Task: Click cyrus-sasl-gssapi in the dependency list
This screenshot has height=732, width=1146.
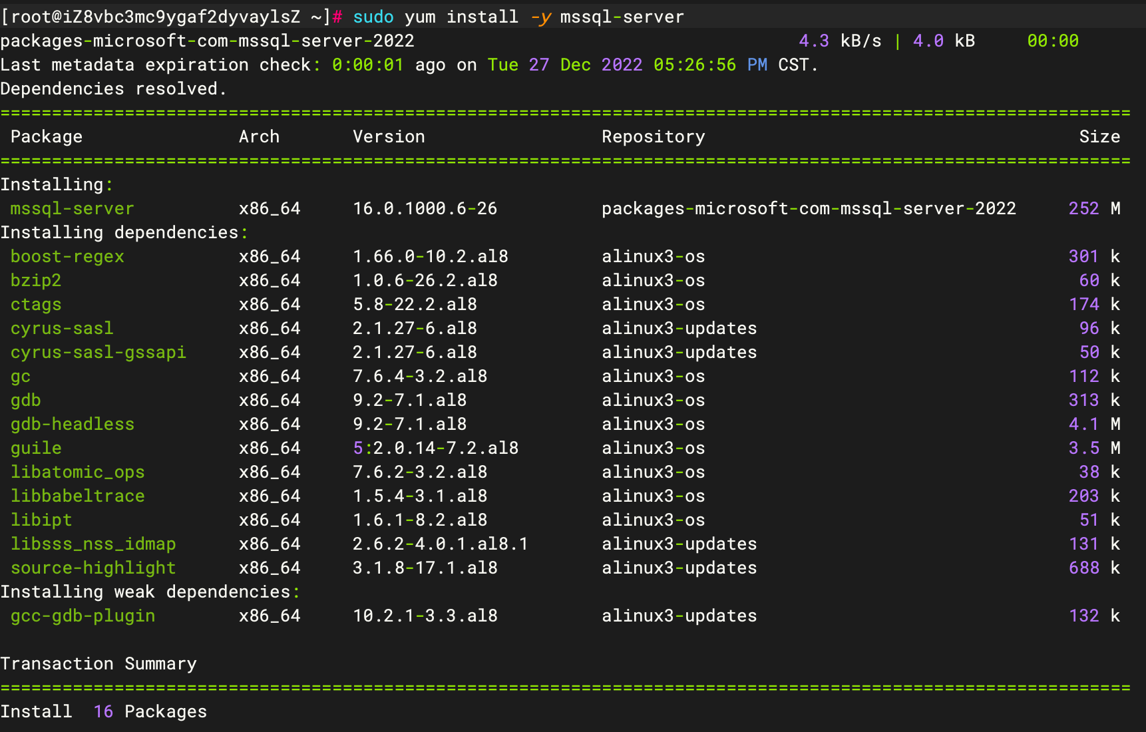Action: (98, 353)
